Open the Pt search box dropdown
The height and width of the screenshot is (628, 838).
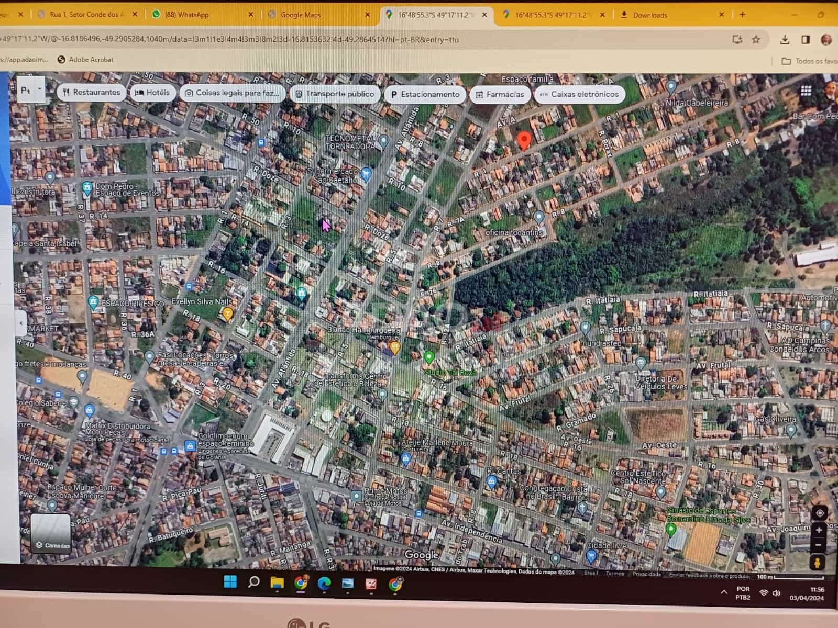(39, 89)
